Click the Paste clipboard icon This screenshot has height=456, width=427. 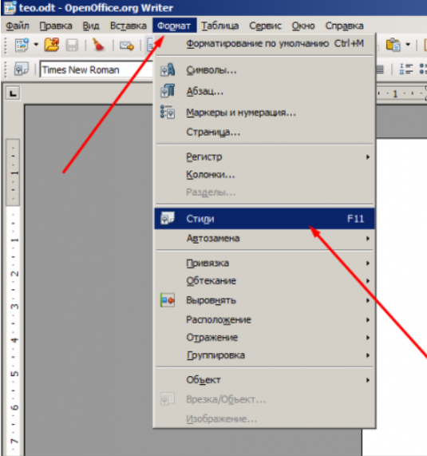pyautogui.click(x=393, y=45)
